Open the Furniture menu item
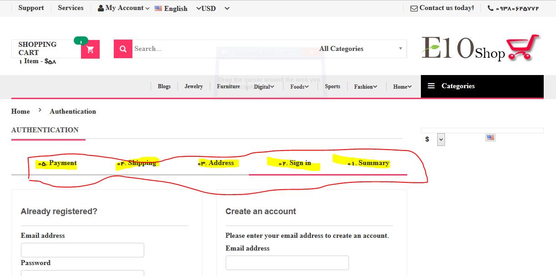This screenshot has width=556, height=276. coord(228,86)
